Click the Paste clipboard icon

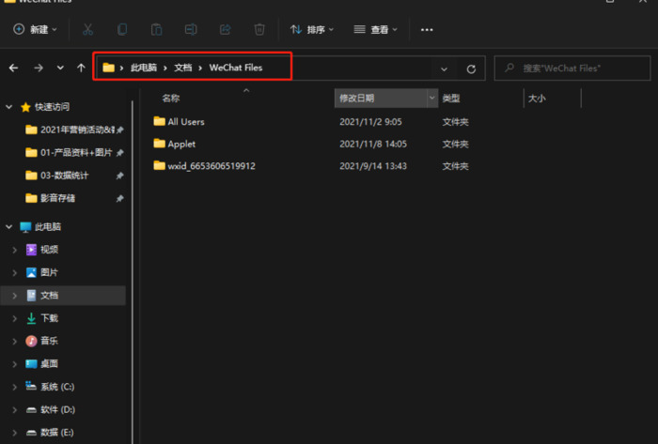click(157, 29)
